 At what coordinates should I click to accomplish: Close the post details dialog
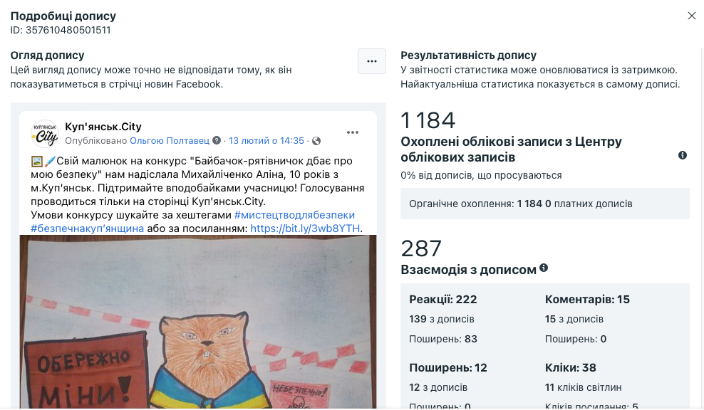(691, 16)
